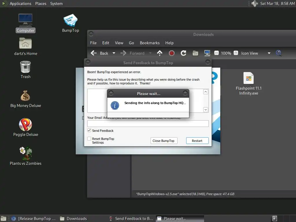The image size is (296, 222).
Task: Click the email address input field
Action: point(148,123)
